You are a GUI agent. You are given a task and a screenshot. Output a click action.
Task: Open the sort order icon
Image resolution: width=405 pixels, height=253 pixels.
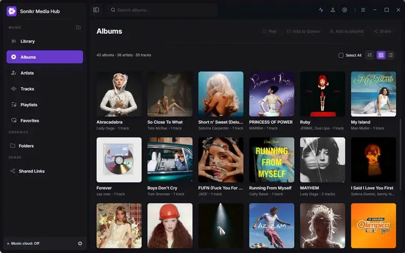pyautogui.click(x=370, y=55)
